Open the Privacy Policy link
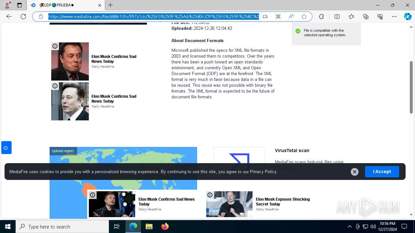This screenshot has height=233, width=415. pos(263,172)
